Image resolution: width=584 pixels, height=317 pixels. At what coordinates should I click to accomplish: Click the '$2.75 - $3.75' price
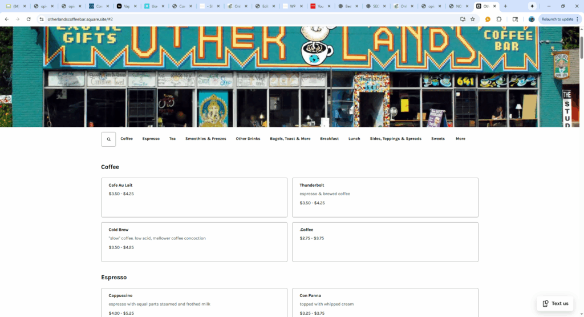pos(312,238)
